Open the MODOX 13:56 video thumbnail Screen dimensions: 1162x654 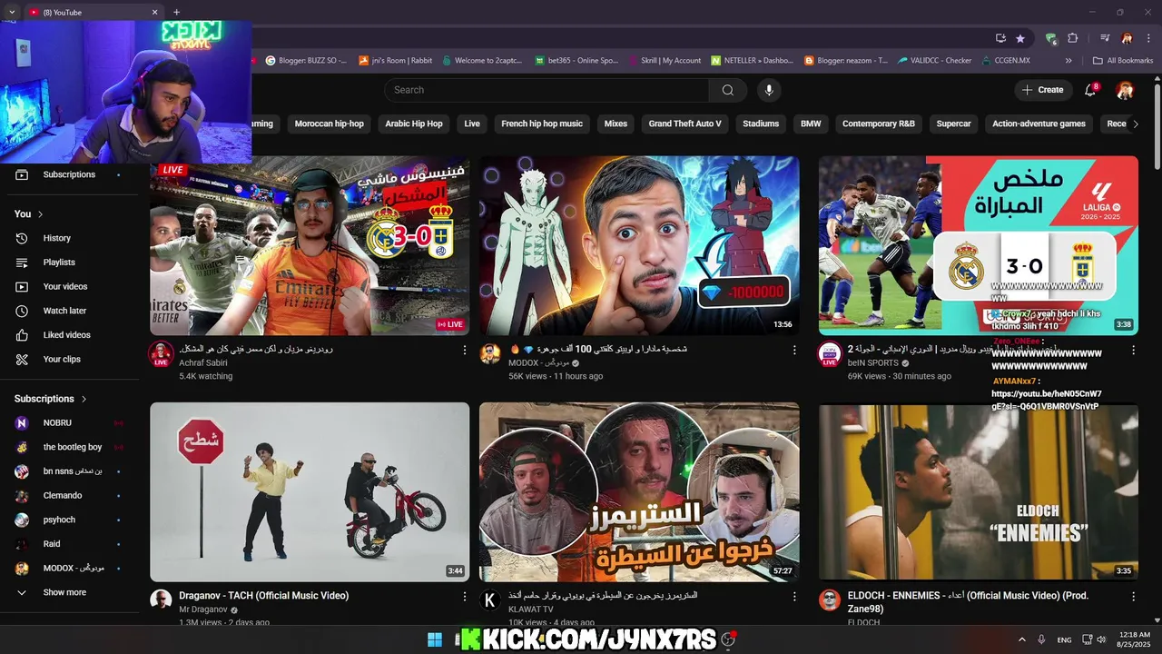click(x=639, y=245)
